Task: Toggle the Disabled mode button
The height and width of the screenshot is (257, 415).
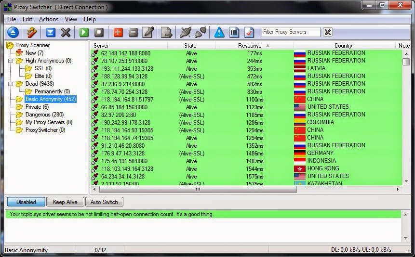Action: click(26, 202)
